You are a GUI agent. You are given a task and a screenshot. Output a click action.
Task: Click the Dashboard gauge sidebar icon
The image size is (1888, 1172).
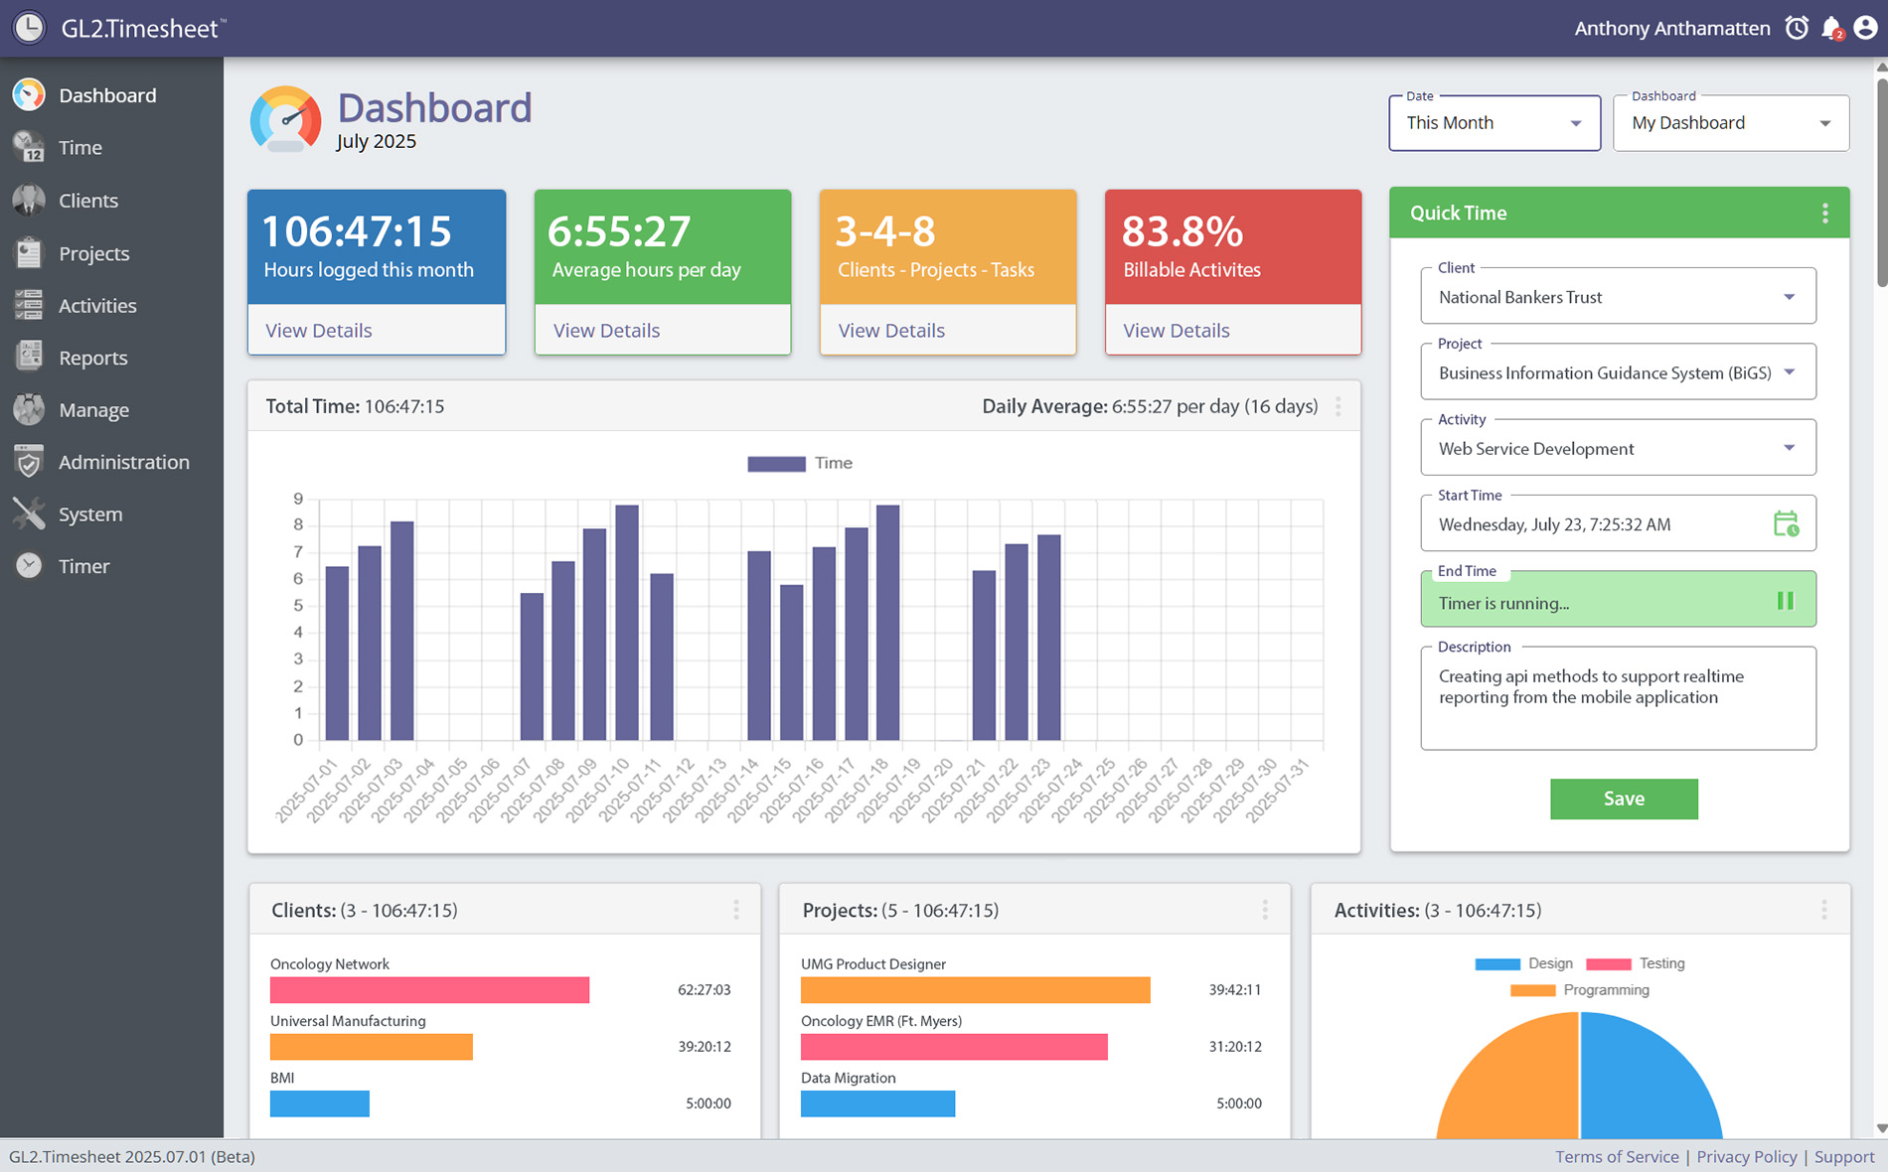[x=29, y=94]
